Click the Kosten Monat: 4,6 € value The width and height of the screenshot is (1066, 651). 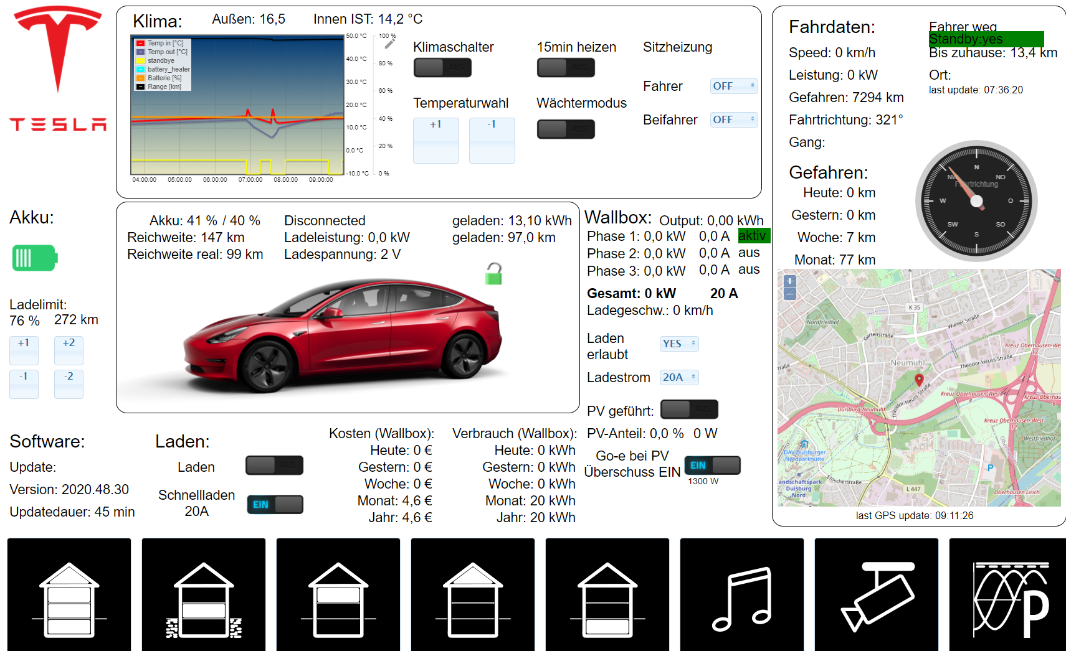[395, 501]
